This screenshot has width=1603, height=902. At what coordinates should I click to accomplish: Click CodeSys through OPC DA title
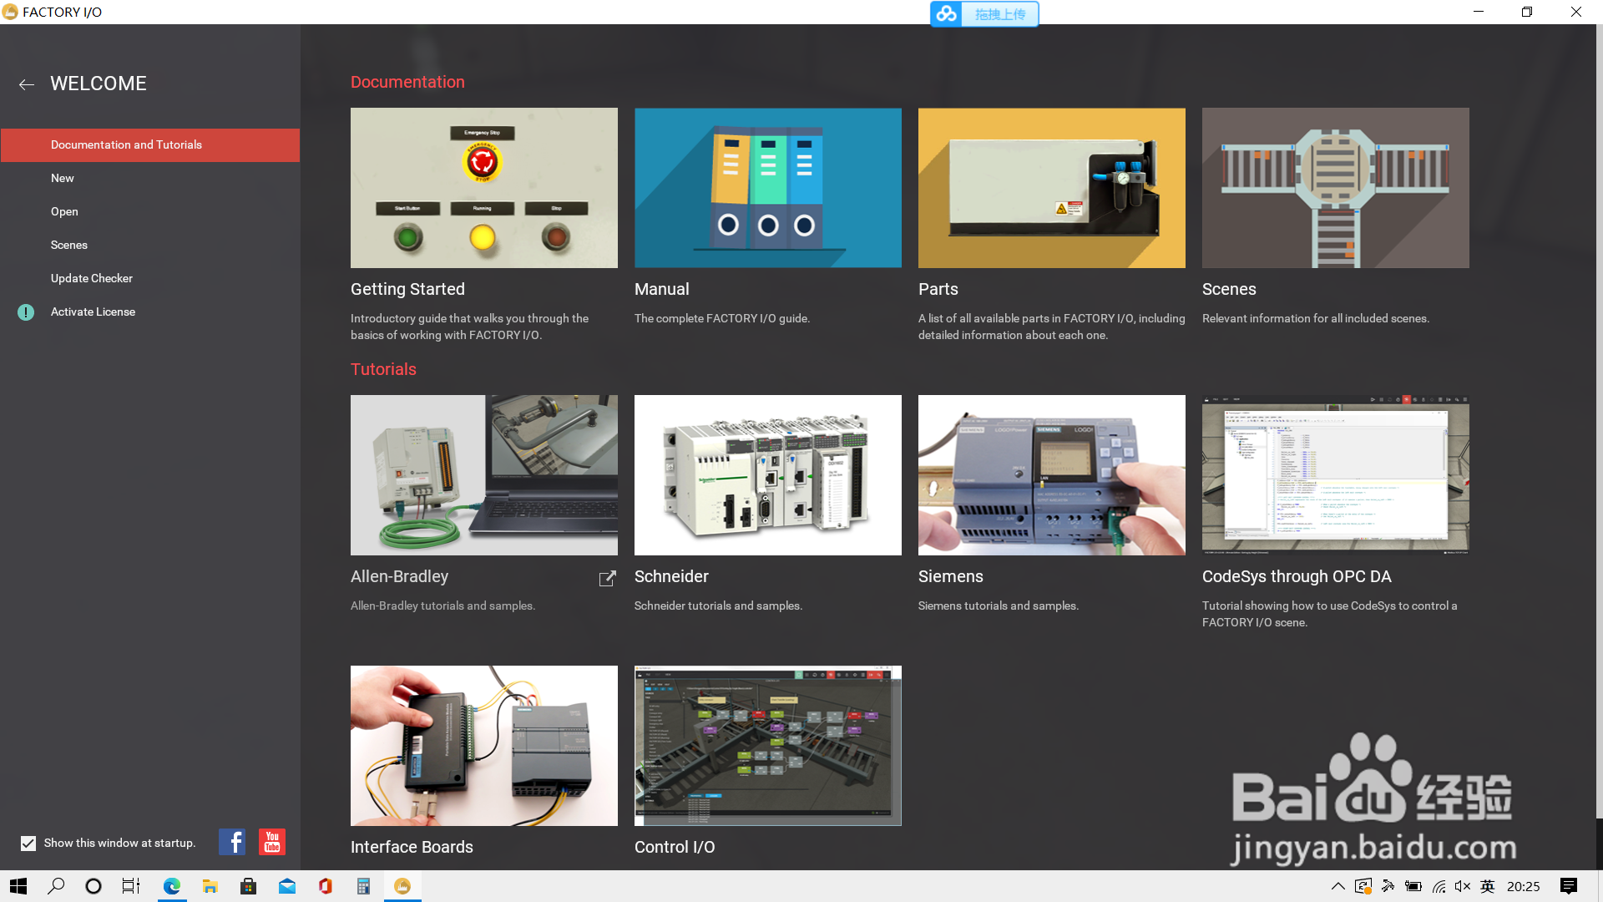point(1297,577)
